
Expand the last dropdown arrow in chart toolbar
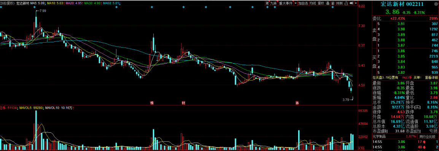356,3
